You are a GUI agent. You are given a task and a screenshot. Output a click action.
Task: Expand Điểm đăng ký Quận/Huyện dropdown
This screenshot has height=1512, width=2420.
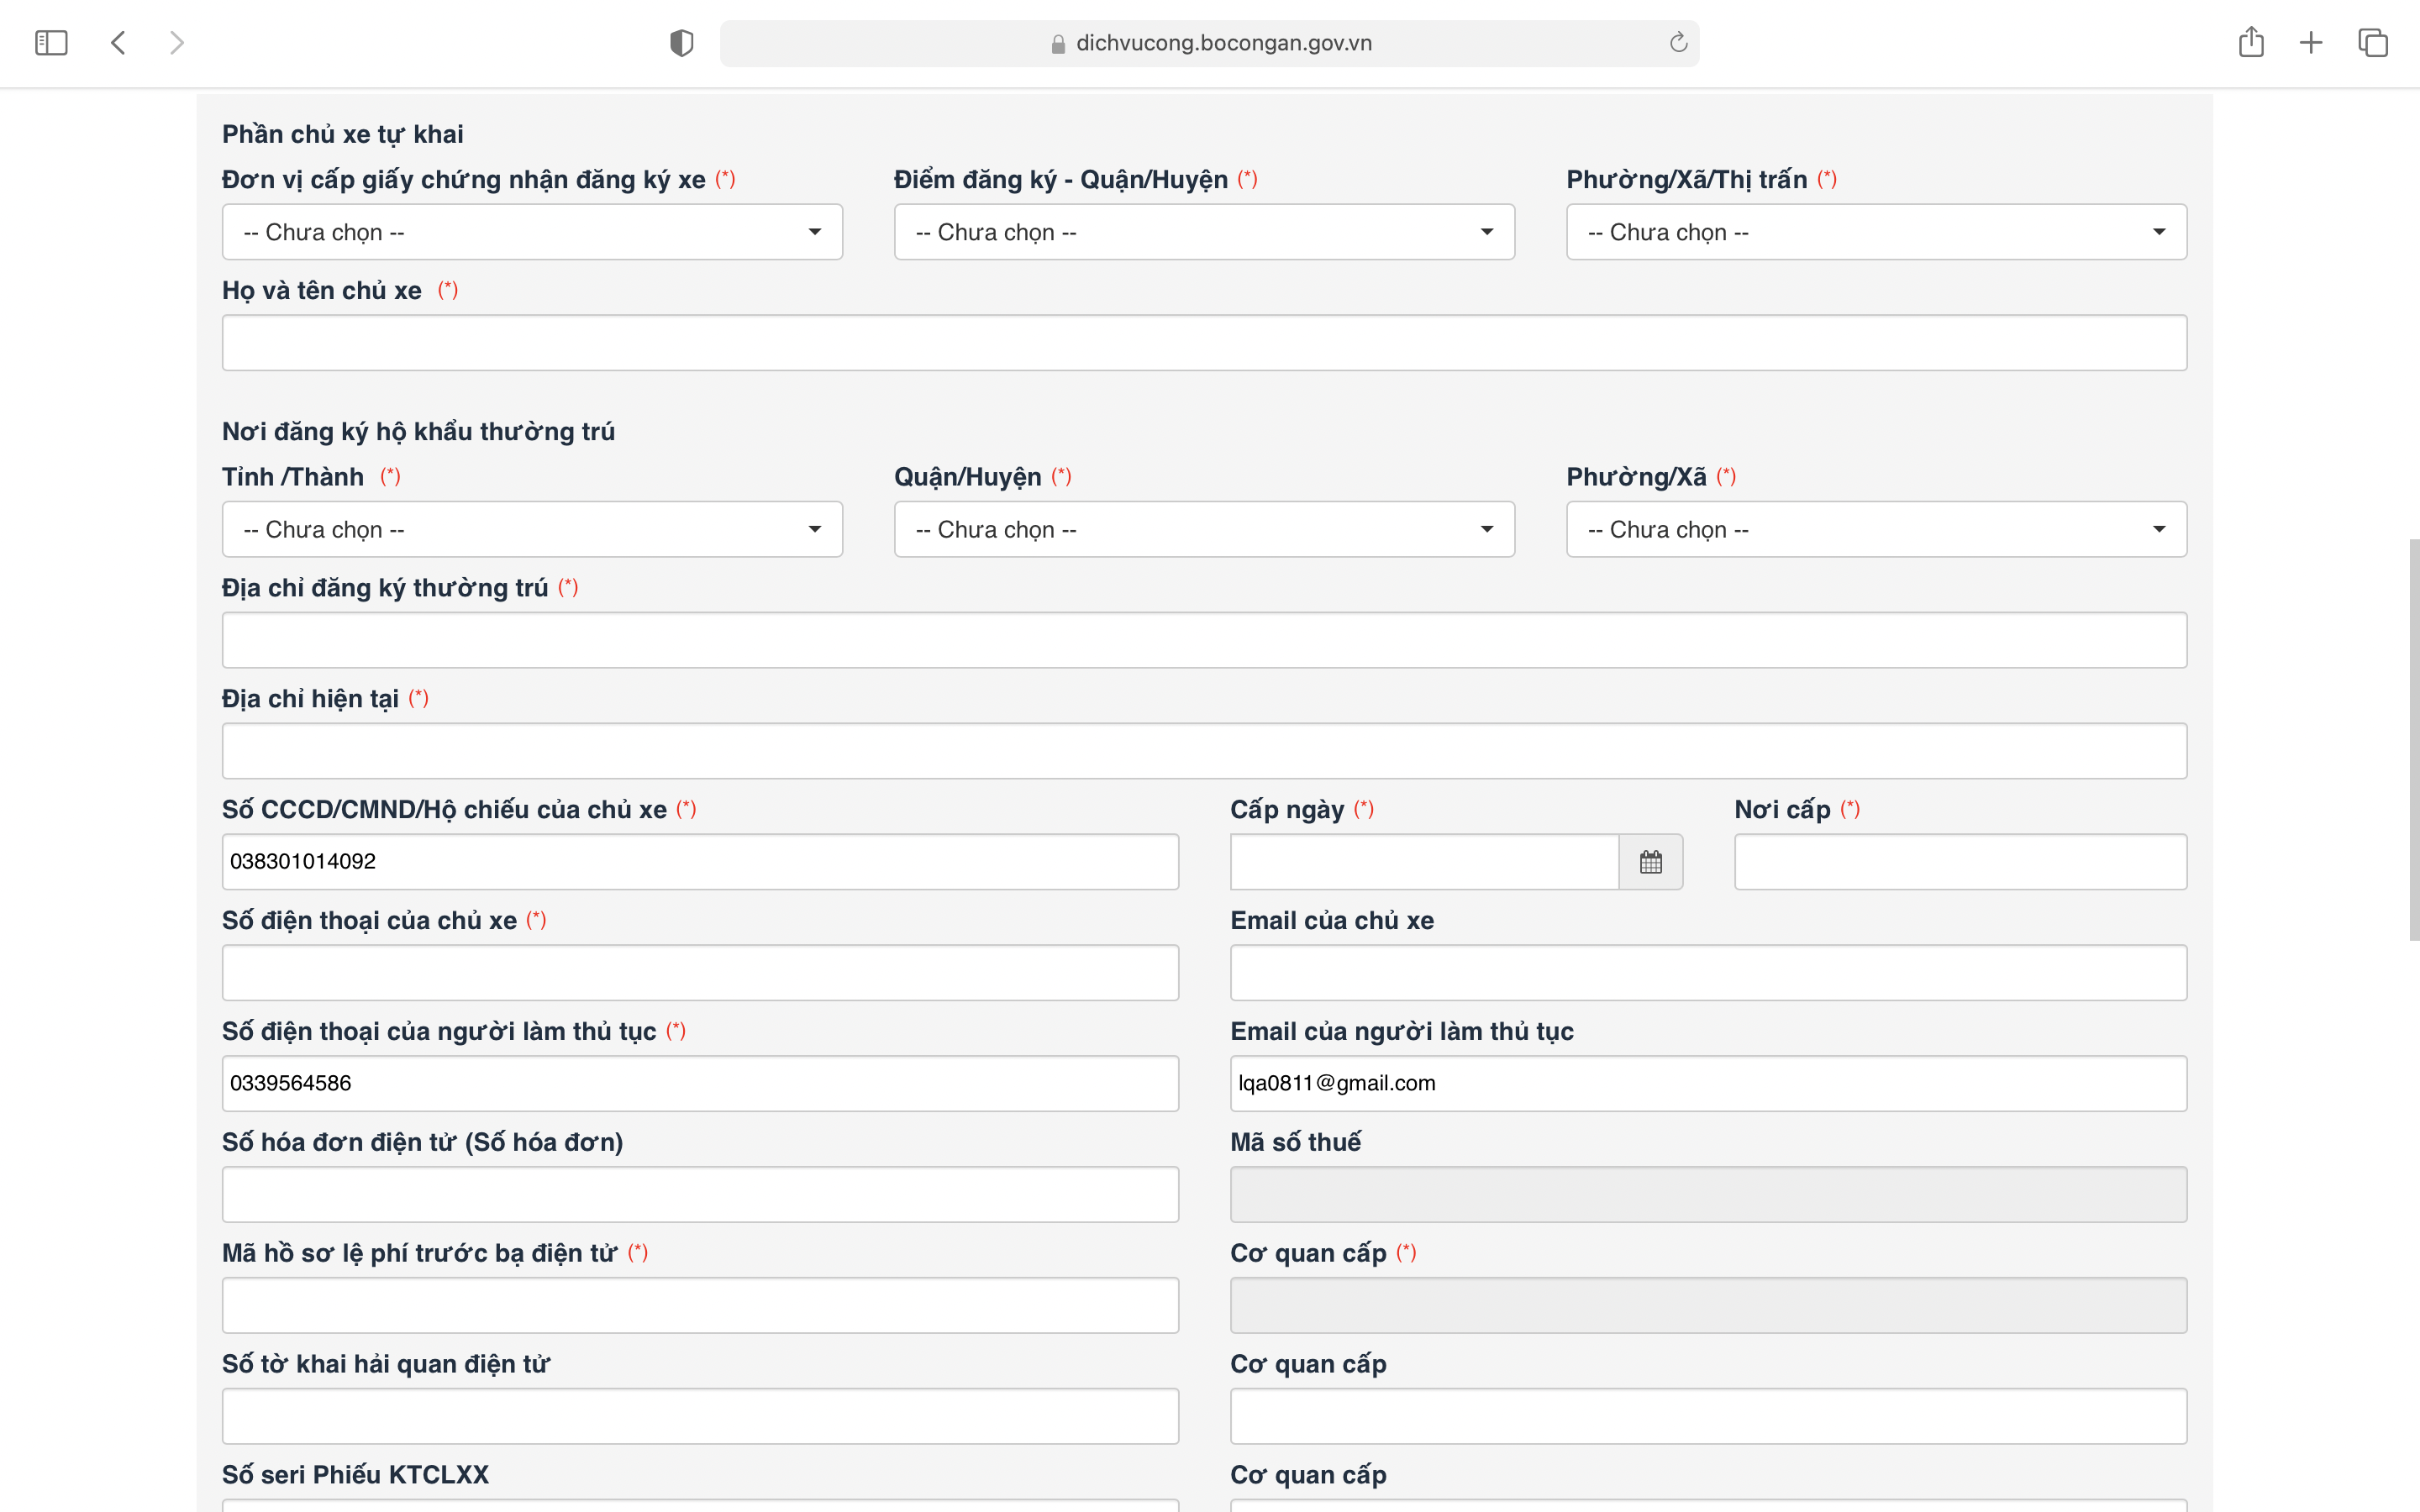pos(1204,232)
